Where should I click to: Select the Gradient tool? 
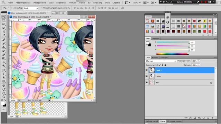pyautogui.click(x=4, y=58)
